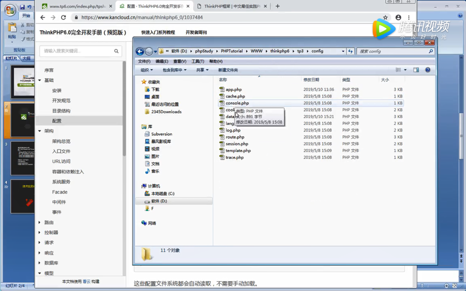Screen dimensions: 466x291
Task: Open the 开发者周刊 link
Action: click(196, 32)
